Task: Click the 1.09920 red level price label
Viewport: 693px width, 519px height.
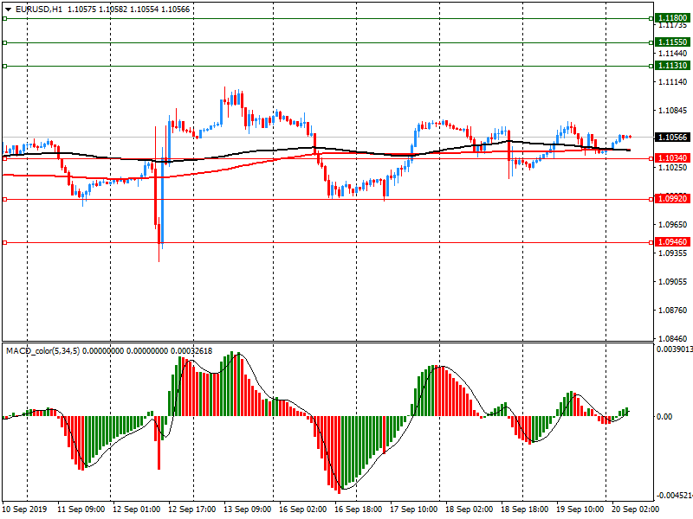Action: click(672, 199)
